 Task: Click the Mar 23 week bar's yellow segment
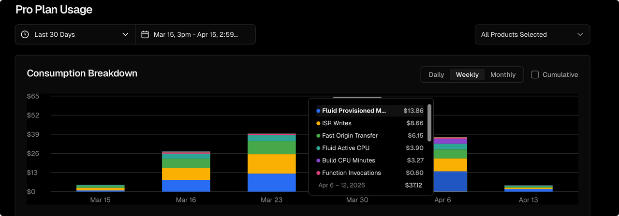(x=271, y=164)
